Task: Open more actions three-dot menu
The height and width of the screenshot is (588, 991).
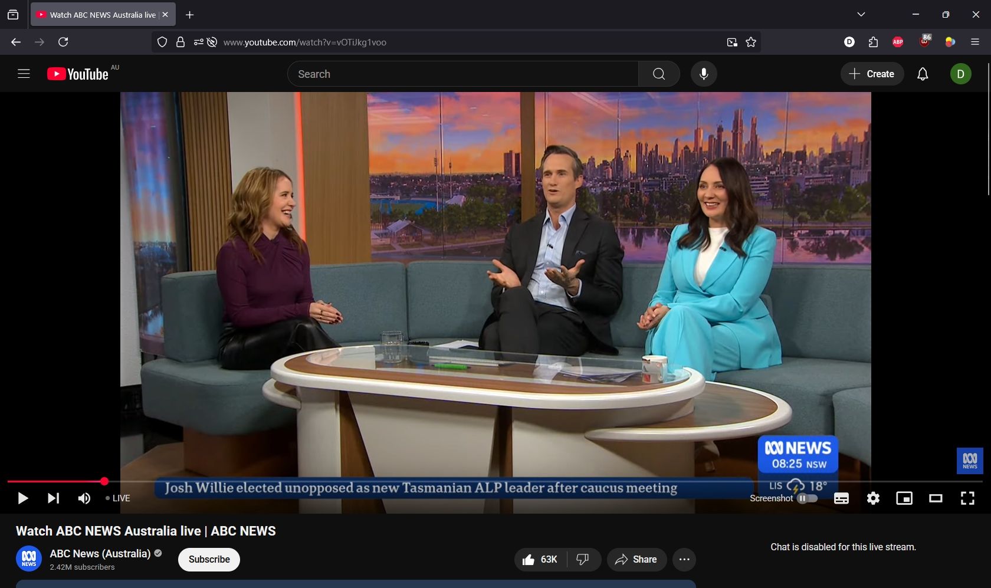Action: click(x=684, y=559)
